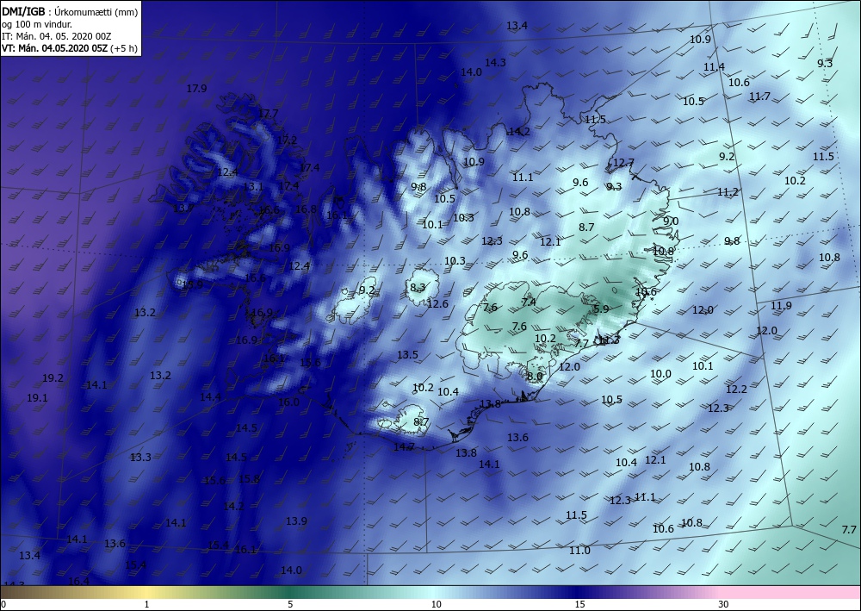Click the brown start of the color scale
The image size is (861, 611).
[33, 592]
